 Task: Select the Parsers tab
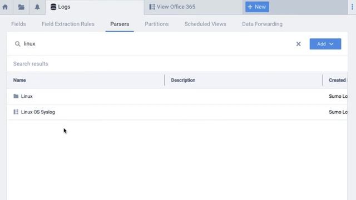[x=120, y=24]
